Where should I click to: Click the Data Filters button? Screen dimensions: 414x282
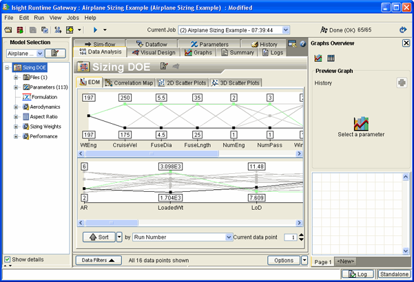click(99, 261)
